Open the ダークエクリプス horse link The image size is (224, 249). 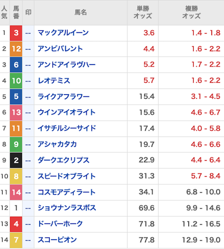63,160
